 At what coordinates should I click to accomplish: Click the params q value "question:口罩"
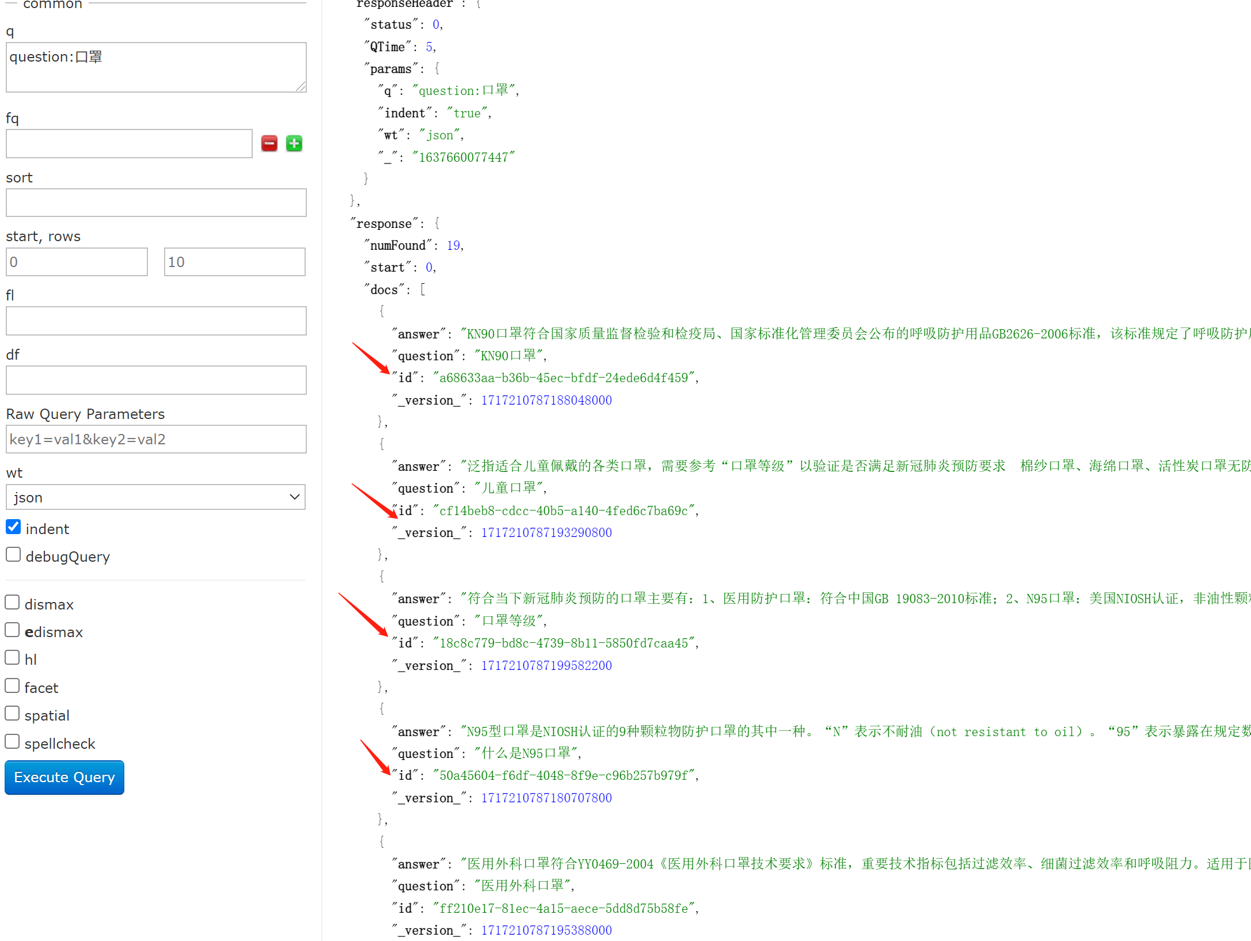(463, 91)
